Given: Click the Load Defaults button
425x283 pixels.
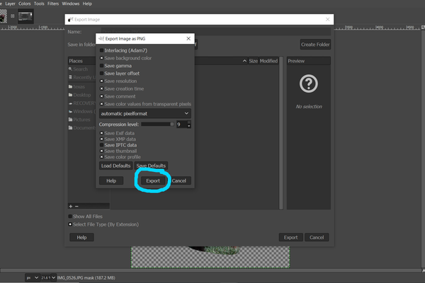Looking at the screenshot, I should point(115,166).
